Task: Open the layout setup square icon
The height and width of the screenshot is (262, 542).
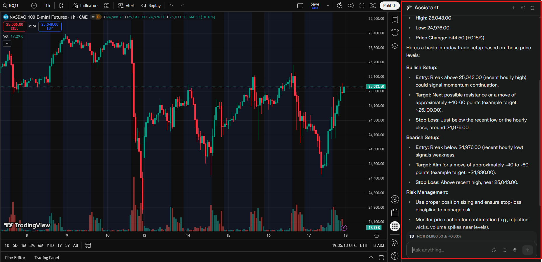Action: (300, 6)
